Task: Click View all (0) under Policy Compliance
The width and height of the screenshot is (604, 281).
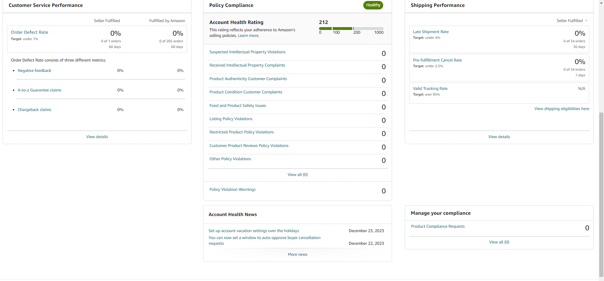Action: [298, 175]
